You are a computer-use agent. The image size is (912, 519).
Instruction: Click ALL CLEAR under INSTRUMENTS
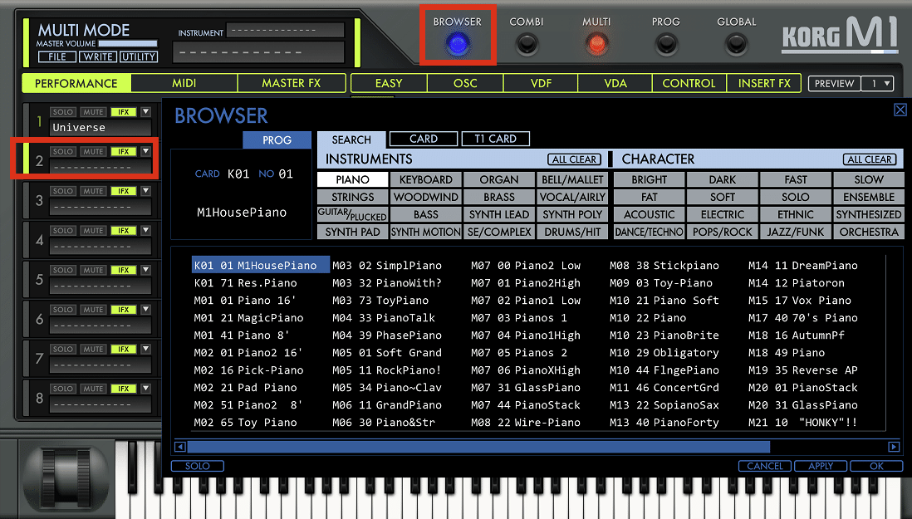click(x=574, y=159)
